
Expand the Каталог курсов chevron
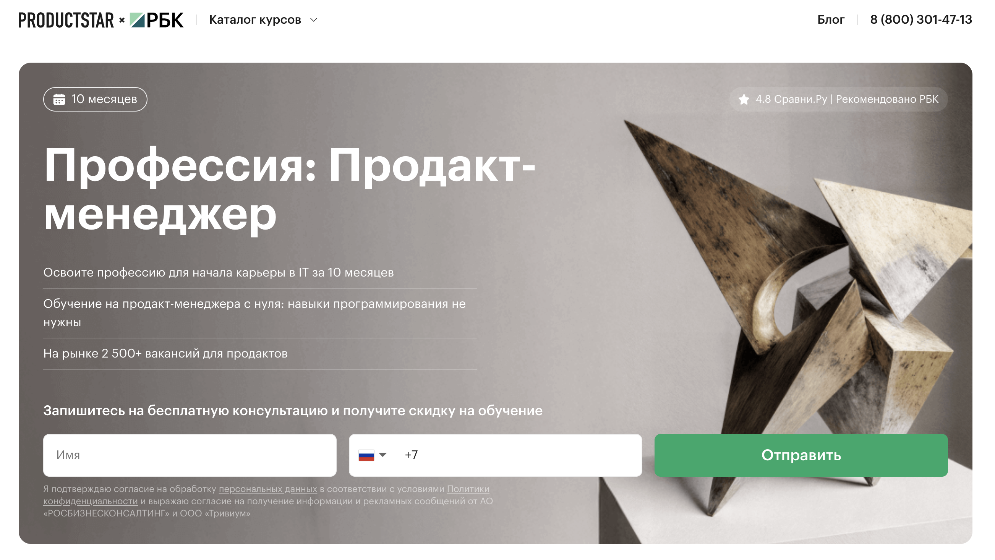(x=314, y=20)
